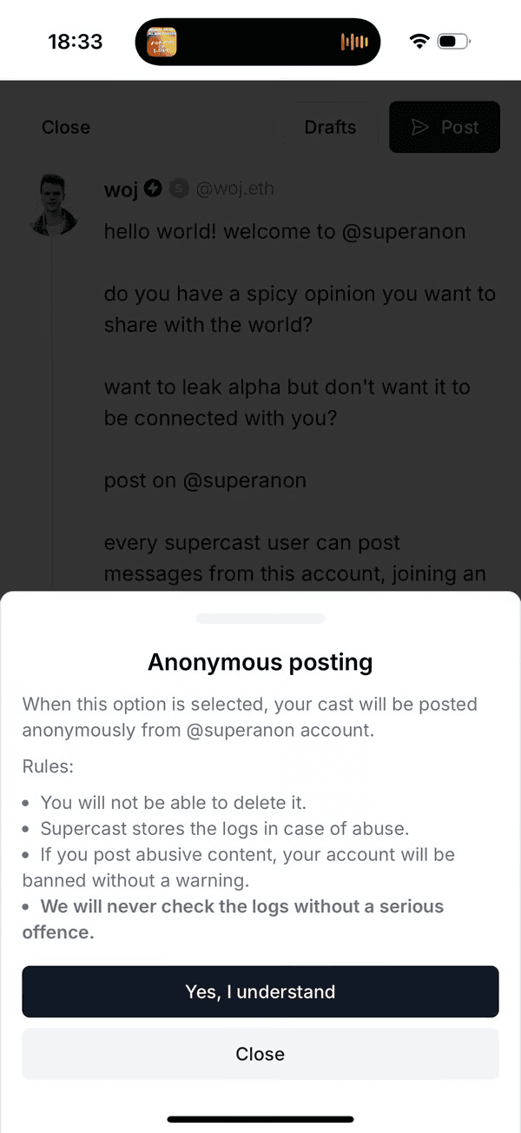This screenshot has height=1133, width=521.
Task: Tap the audio waveform indicator in Dynamic Island
Action: click(x=354, y=42)
